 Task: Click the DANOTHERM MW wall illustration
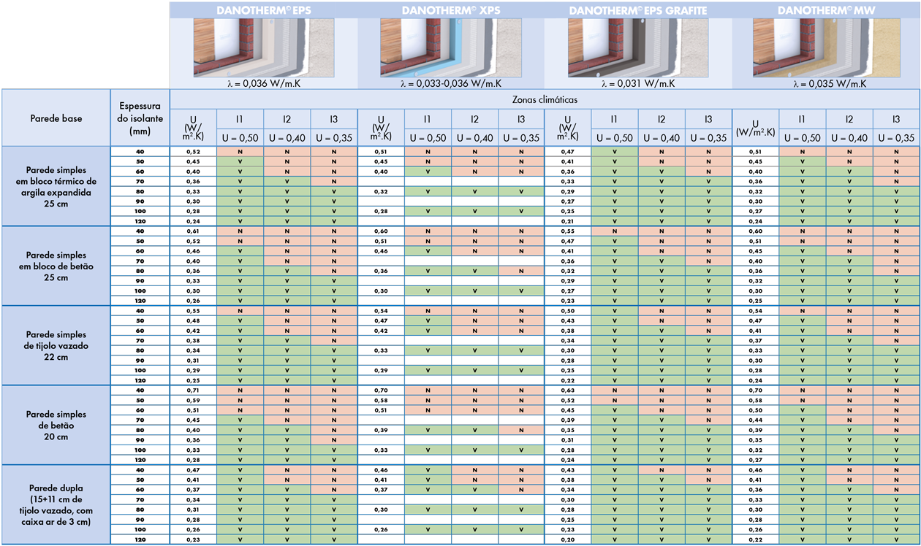826,47
